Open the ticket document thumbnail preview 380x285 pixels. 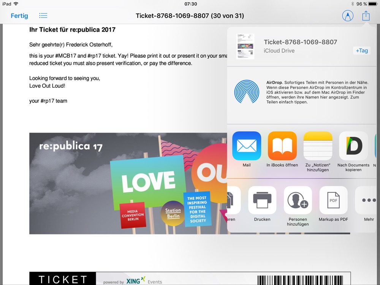(245, 46)
